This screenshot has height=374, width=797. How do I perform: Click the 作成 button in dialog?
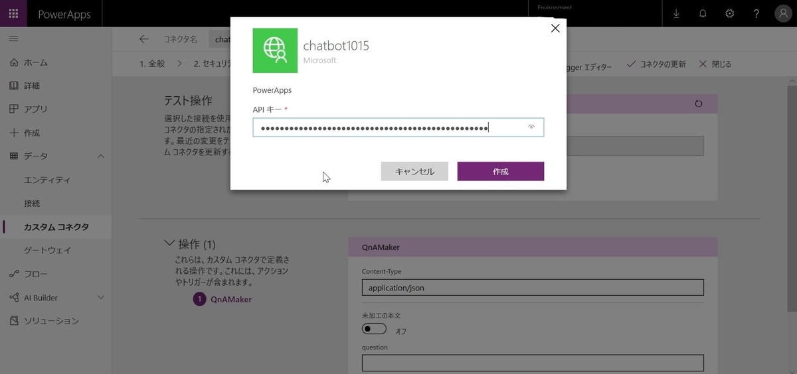point(501,171)
